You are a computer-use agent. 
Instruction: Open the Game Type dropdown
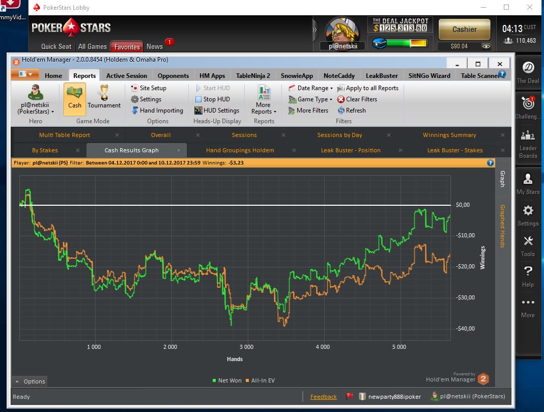[310, 99]
